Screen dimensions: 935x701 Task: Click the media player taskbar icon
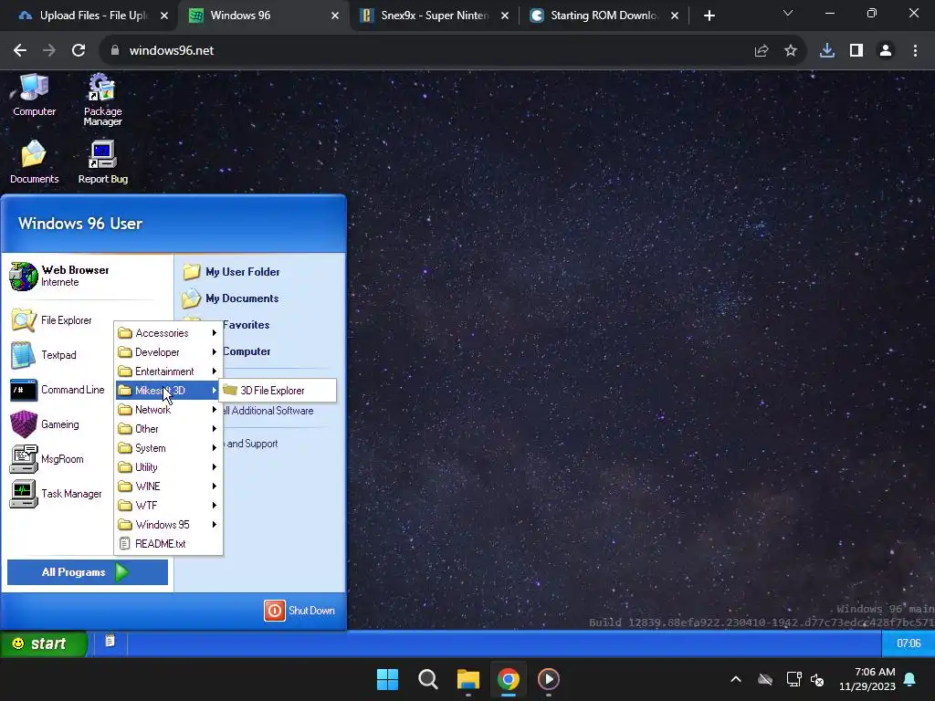549,679
